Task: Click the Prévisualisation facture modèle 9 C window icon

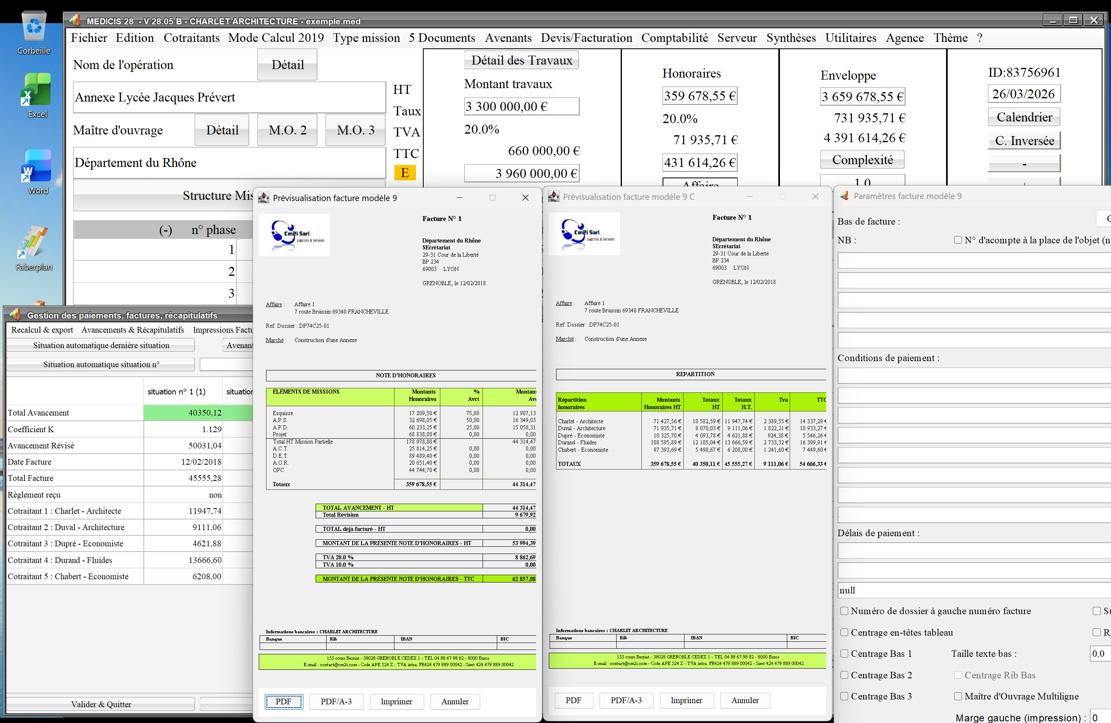Action: (554, 197)
